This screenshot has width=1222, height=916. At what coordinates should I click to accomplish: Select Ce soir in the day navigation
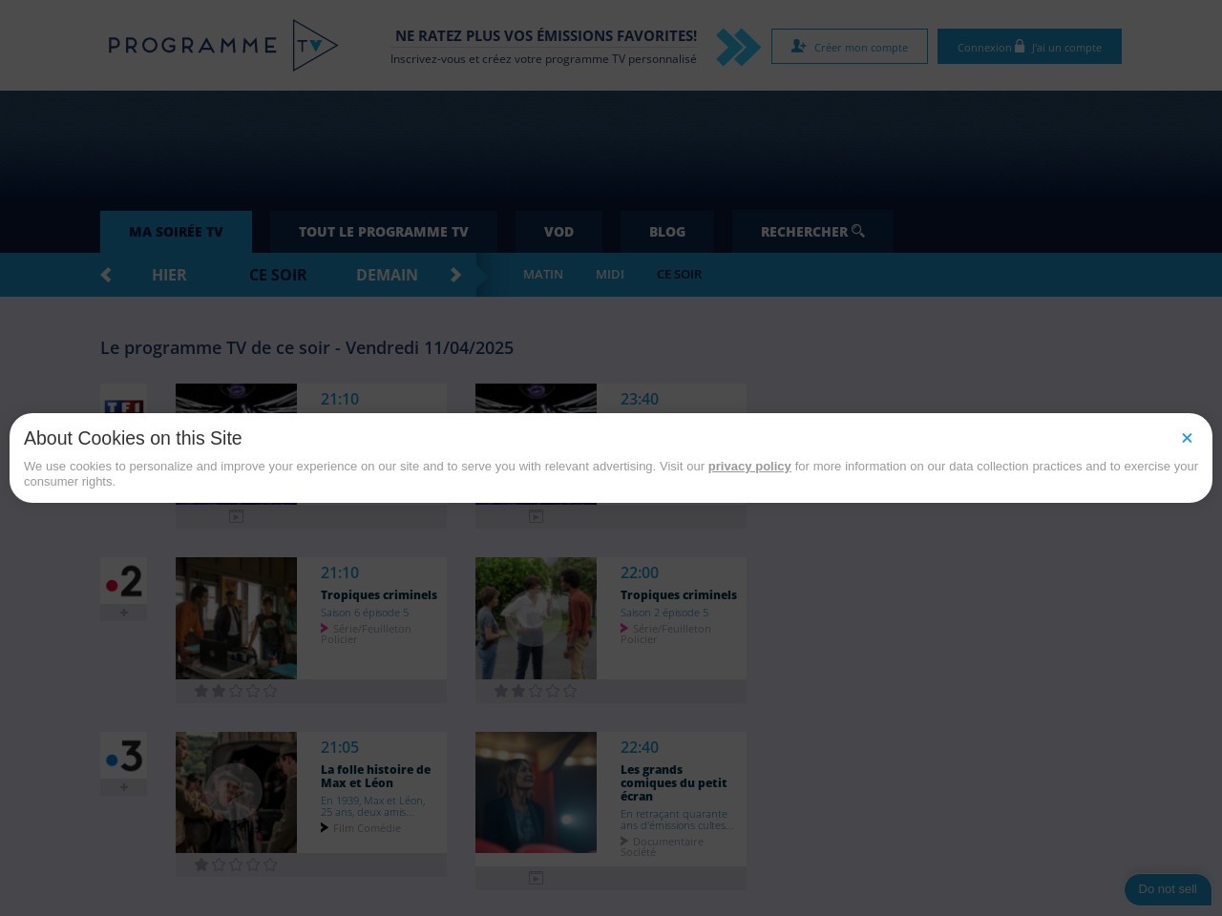tap(278, 275)
